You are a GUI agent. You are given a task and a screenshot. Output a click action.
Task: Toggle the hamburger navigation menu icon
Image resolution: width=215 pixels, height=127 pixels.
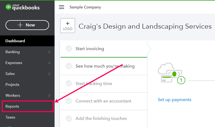pyautogui.click(x=61, y=7)
